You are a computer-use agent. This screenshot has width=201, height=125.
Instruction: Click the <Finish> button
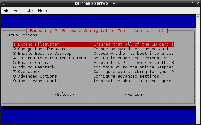[135, 95]
